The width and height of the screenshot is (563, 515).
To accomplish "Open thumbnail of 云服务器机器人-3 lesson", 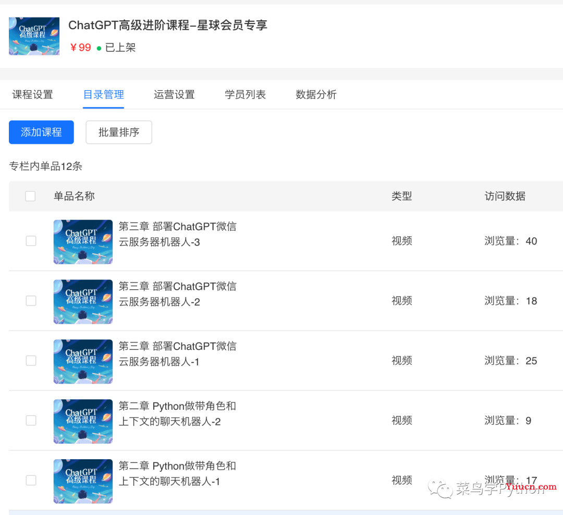I will [x=83, y=242].
